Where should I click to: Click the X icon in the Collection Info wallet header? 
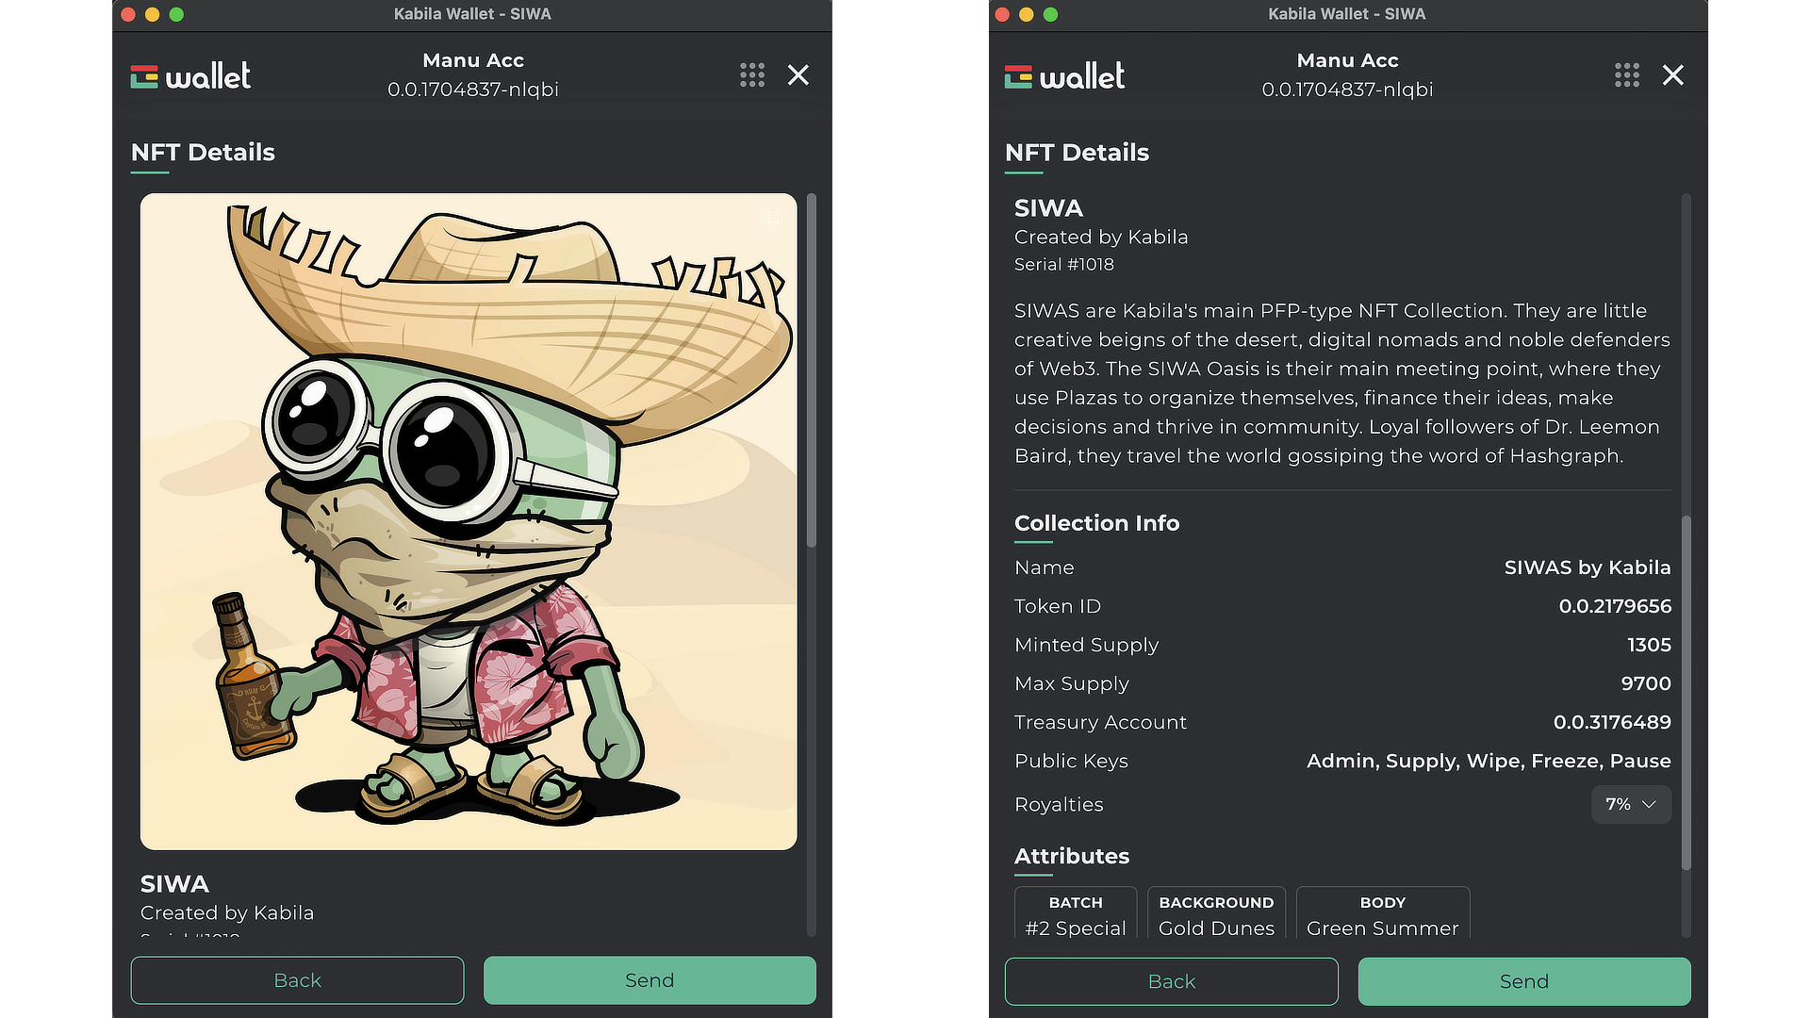[x=1673, y=75]
